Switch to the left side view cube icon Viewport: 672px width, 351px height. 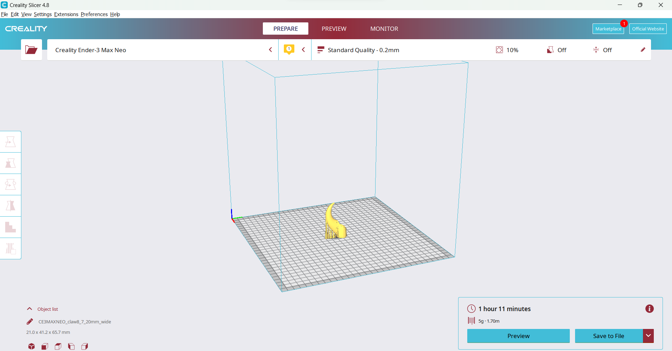pos(71,346)
